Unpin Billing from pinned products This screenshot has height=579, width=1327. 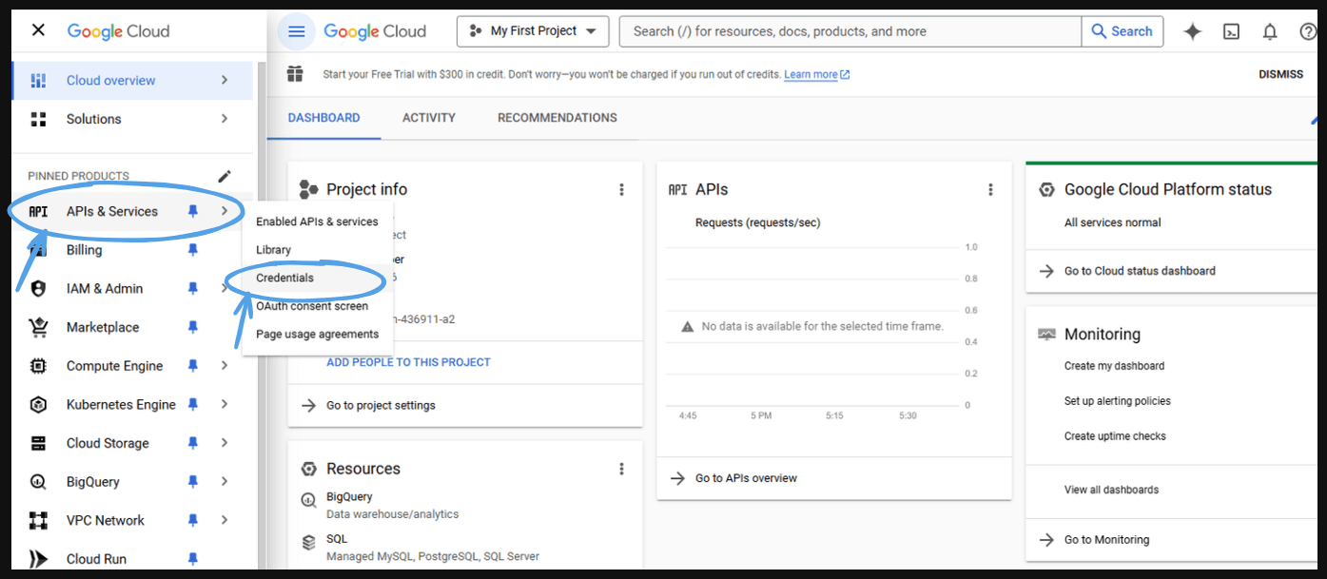pyautogui.click(x=193, y=250)
